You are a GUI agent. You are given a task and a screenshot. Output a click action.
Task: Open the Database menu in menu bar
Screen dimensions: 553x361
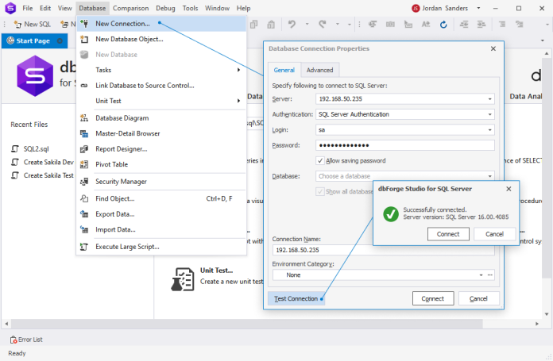click(x=92, y=8)
